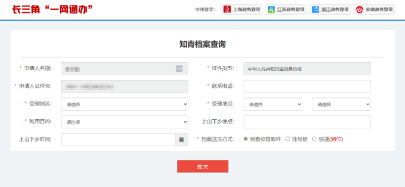Click the 长三角一网通办 logo
Image resolution: width=405 pixels, height=187 pixels.
[x=52, y=9]
